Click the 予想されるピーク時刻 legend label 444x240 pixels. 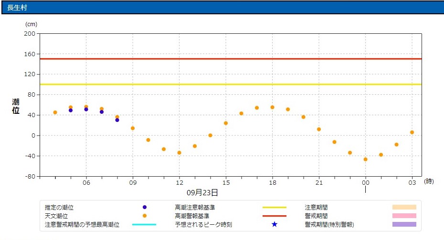click(203, 224)
